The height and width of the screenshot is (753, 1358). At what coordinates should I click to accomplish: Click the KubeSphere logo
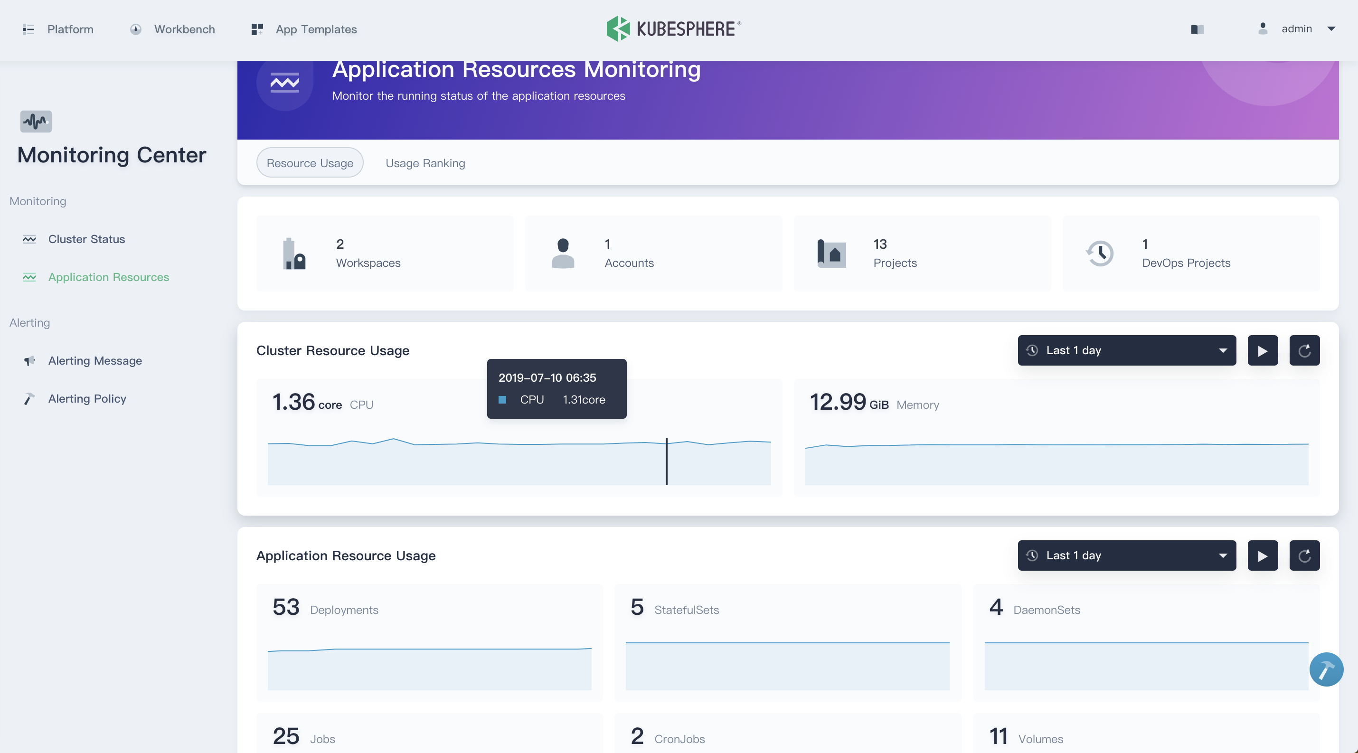tap(674, 28)
